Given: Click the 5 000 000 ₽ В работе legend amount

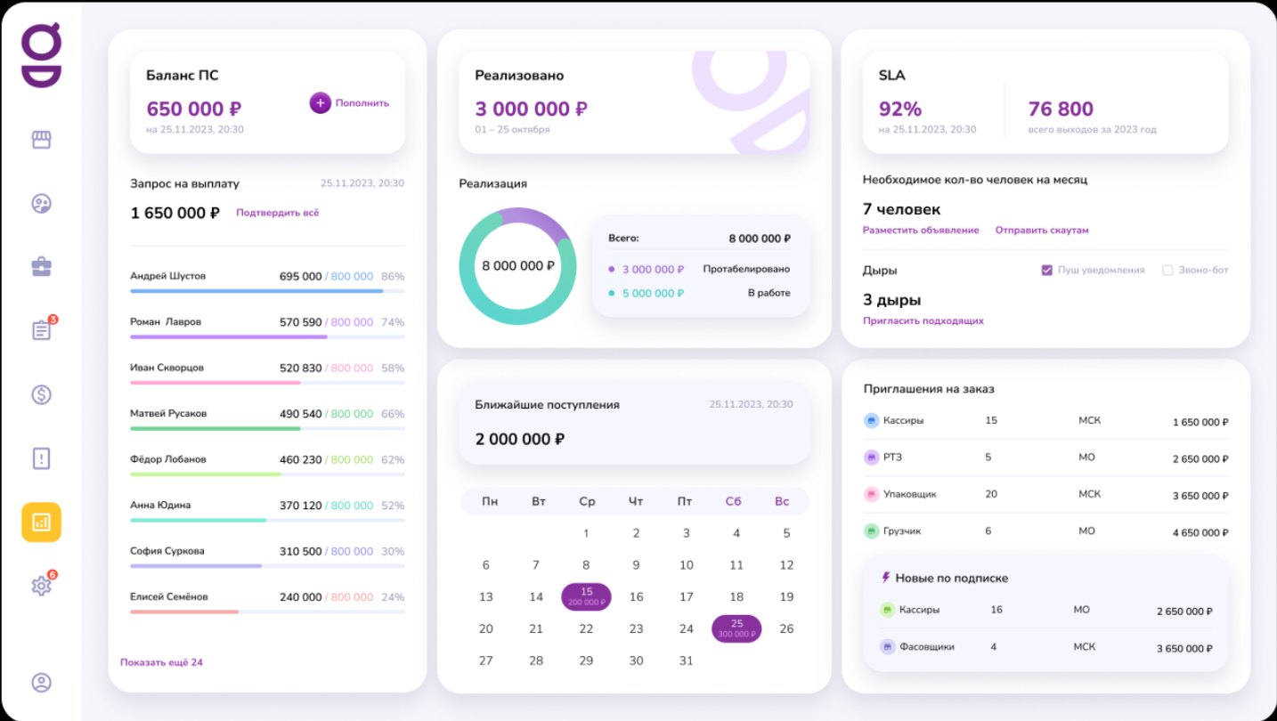Looking at the screenshot, I should 653,293.
